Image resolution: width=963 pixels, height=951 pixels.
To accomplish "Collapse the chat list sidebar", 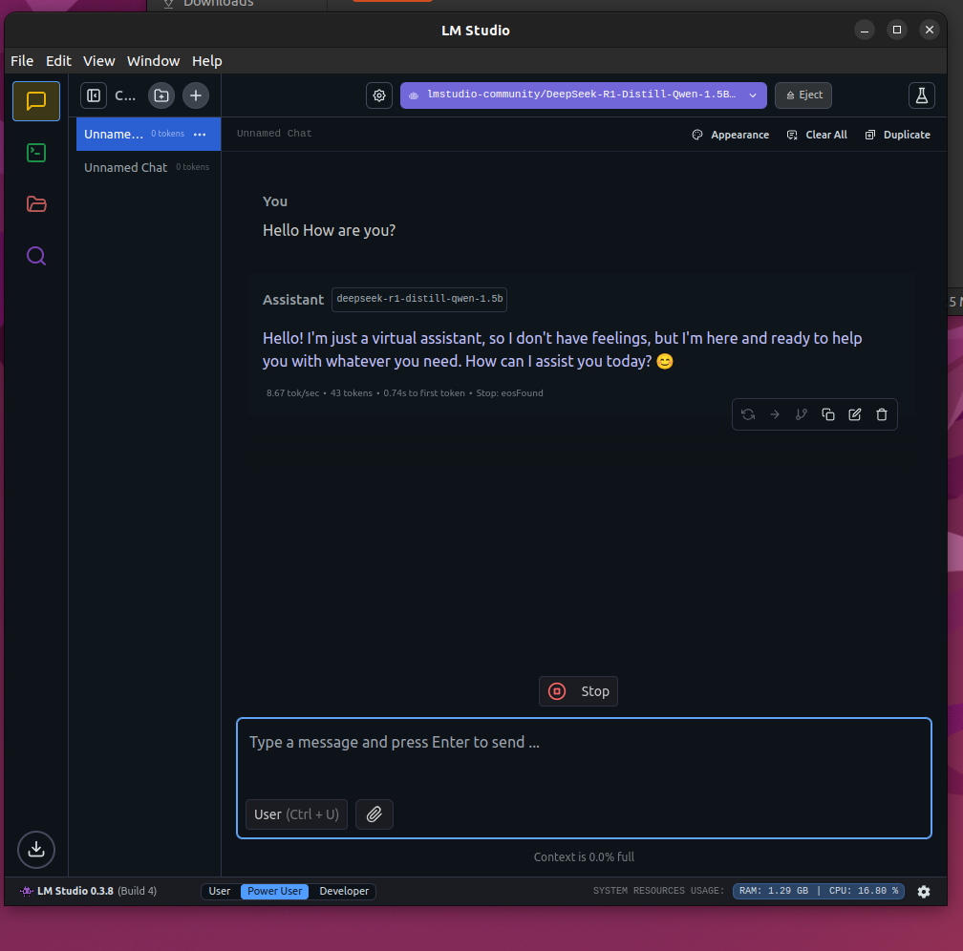I will click(x=93, y=95).
